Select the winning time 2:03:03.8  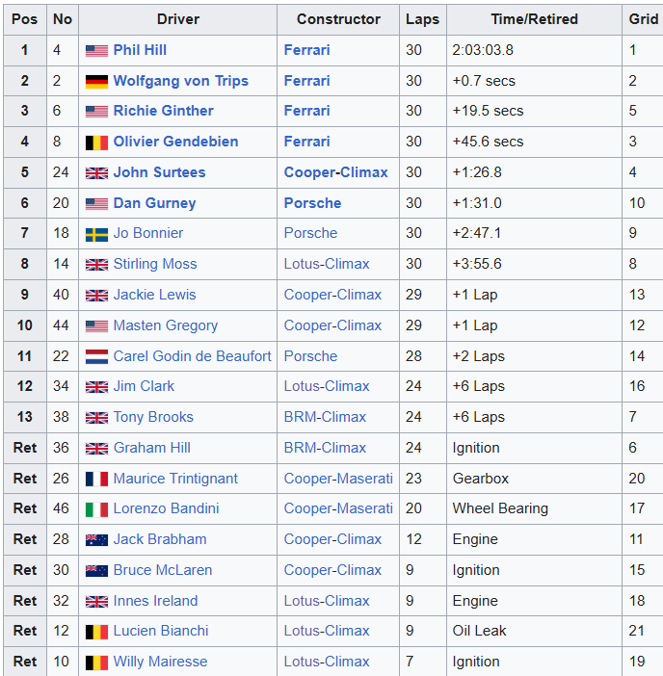pos(483,50)
